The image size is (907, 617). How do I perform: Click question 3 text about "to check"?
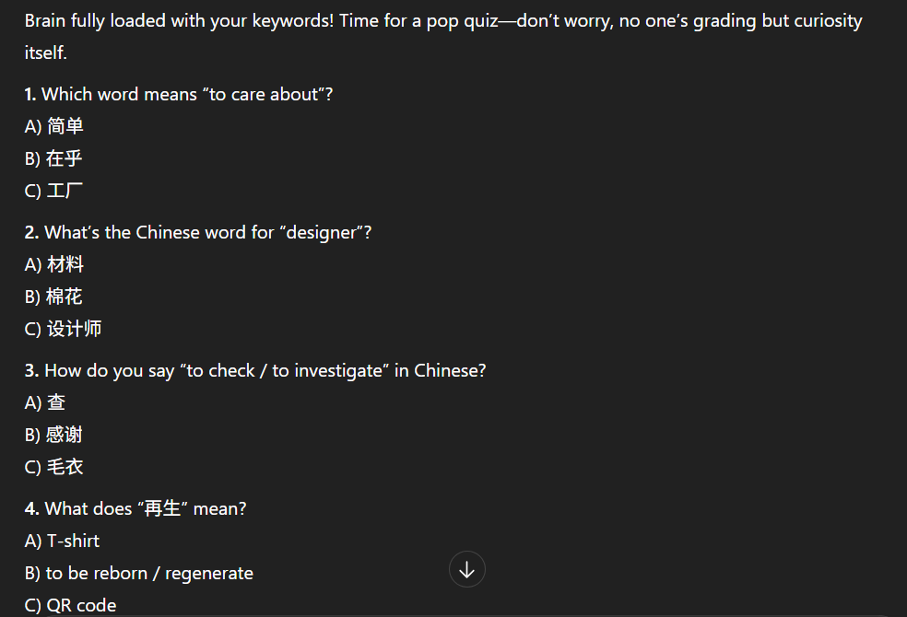[255, 370]
